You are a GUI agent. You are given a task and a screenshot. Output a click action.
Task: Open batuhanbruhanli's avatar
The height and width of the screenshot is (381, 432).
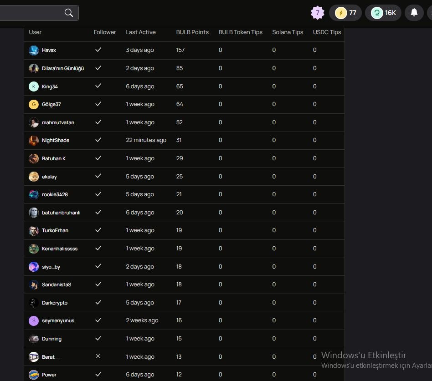tap(34, 213)
